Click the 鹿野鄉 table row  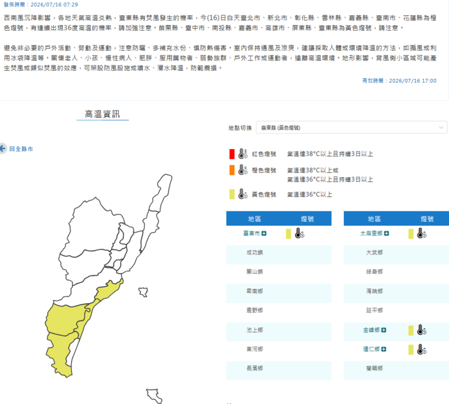point(279,313)
